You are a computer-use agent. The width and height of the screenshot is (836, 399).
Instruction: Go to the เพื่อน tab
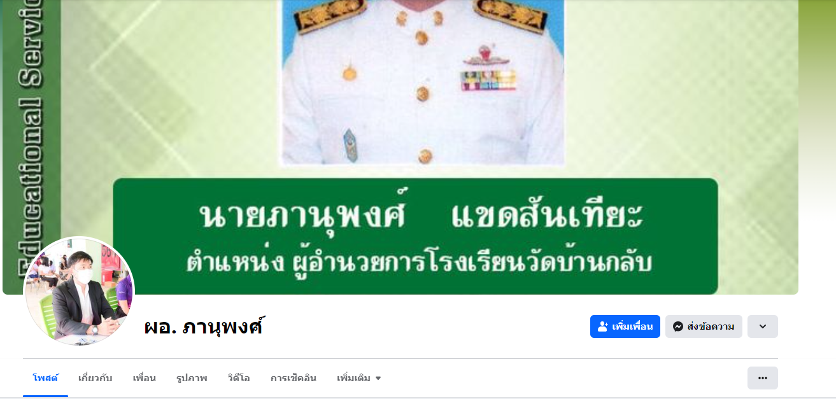[x=145, y=378]
